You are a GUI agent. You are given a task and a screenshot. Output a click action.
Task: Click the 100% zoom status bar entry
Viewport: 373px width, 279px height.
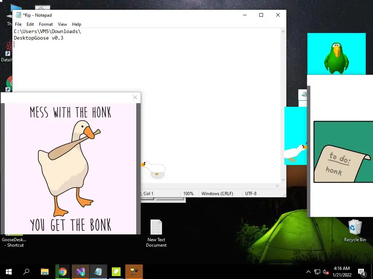188,193
